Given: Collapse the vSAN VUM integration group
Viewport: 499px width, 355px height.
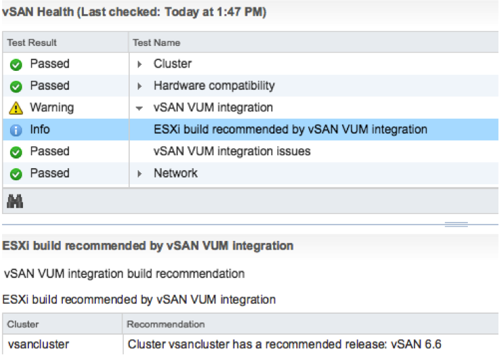Looking at the screenshot, I should tap(139, 108).
